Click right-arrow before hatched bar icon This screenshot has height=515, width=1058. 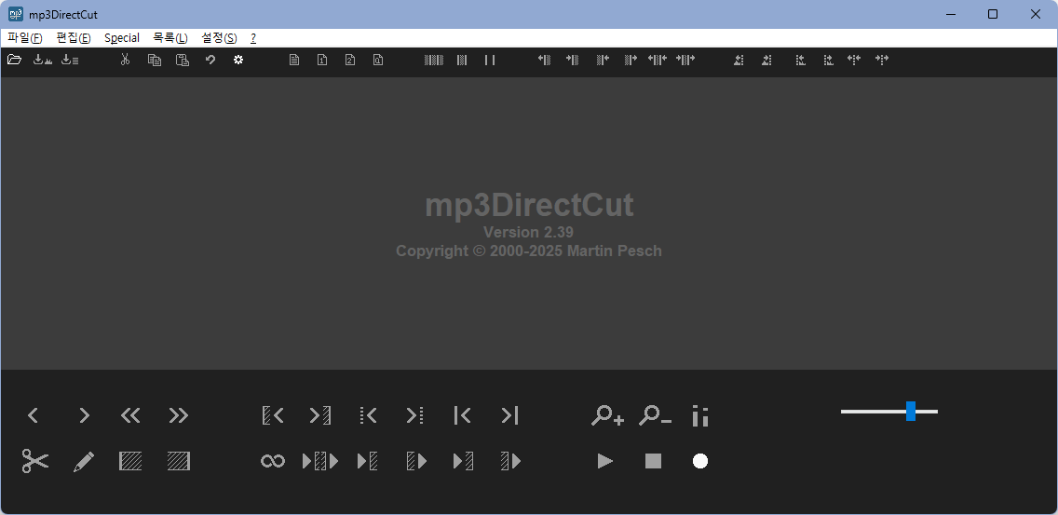pos(572,61)
